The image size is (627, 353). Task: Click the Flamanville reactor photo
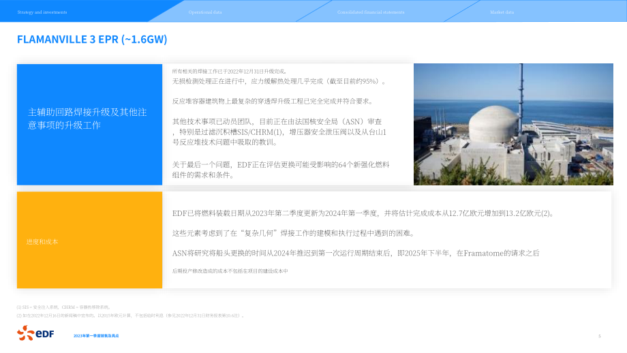[x=513, y=124]
